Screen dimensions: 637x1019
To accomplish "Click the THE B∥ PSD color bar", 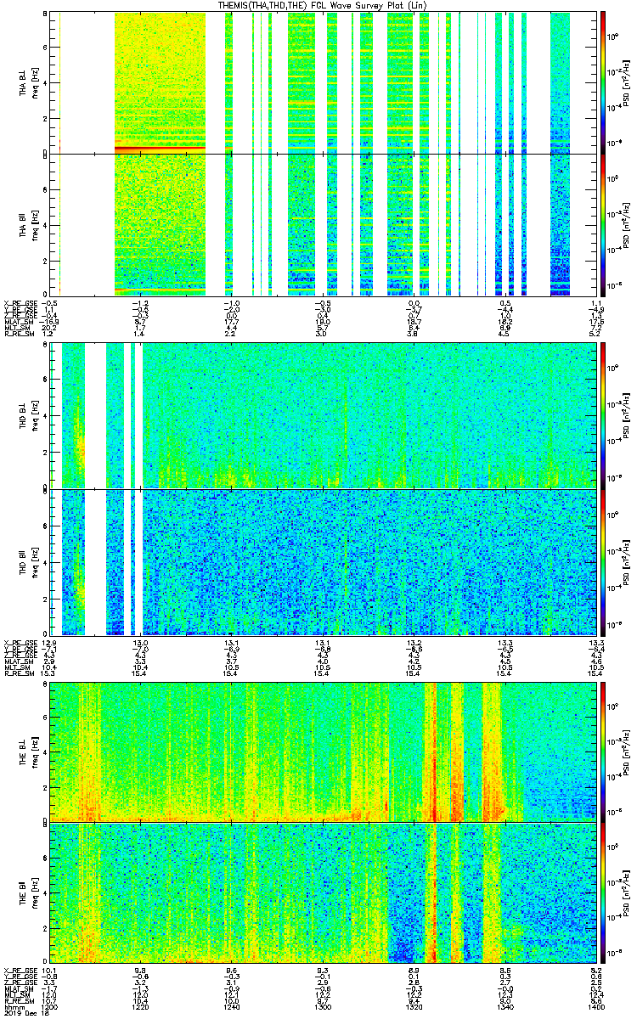I will coord(603,894).
